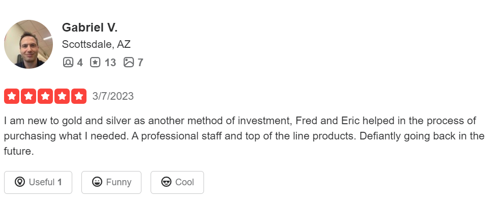
Task: Click the sunglasses face icon in Cool button
Action: (x=166, y=182)
